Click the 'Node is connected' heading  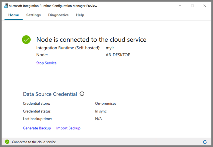point(91,40)
